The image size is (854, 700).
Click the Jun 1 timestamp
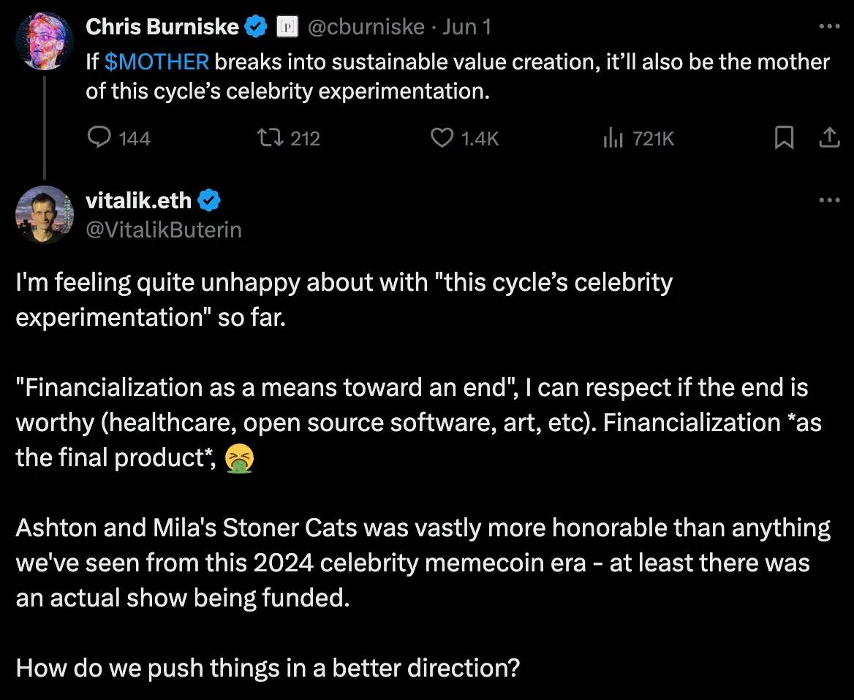pos(466,28)
